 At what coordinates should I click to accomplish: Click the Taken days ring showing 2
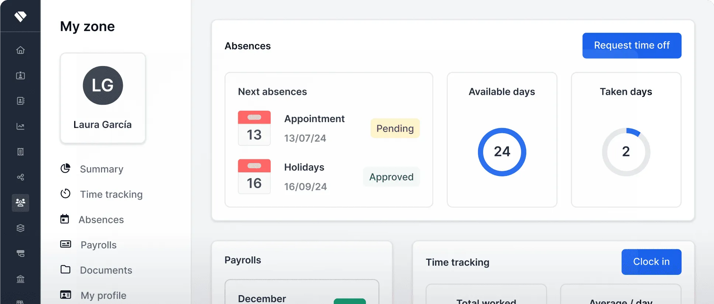point(626,152)
